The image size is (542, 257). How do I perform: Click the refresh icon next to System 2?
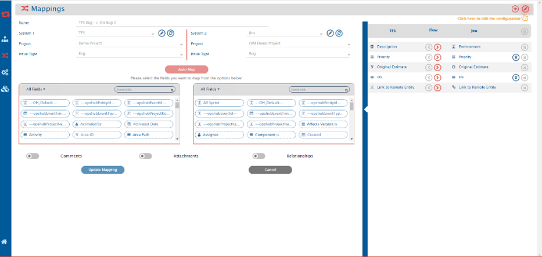tap(338, 33)
